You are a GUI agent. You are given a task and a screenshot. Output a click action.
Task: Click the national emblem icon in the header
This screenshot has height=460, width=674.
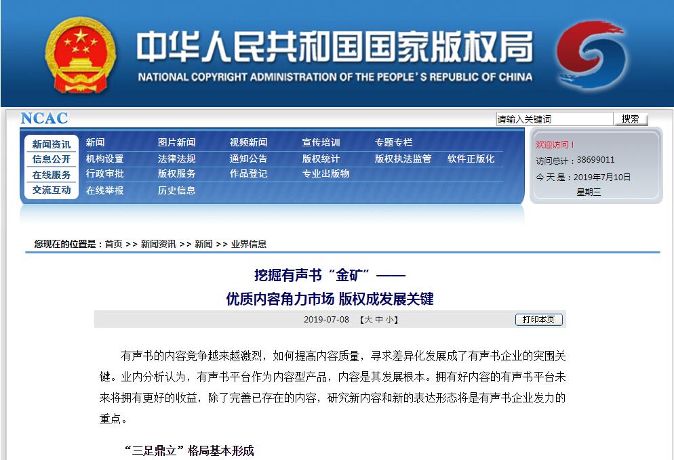pos(81,54)
